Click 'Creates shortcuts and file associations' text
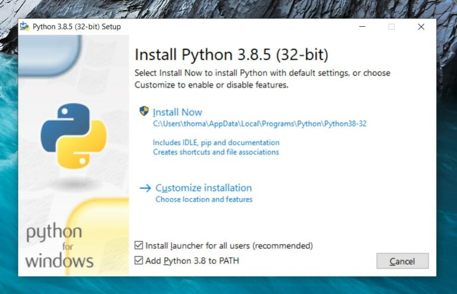457x294 pixels. 216,152
